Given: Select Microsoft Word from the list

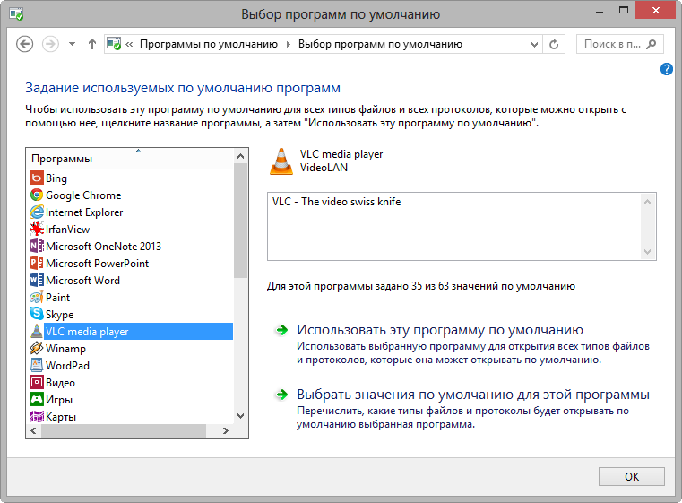Looking at the screenshot, I should tap(82, 281).
